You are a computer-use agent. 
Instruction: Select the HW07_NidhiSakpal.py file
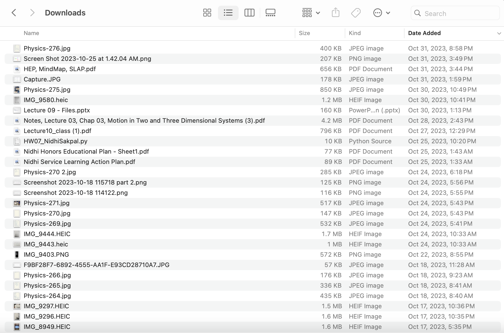pos(55,141)
